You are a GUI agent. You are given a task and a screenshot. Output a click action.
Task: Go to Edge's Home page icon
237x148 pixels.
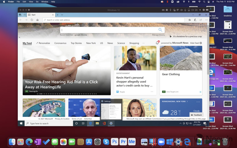coord(37,20)
